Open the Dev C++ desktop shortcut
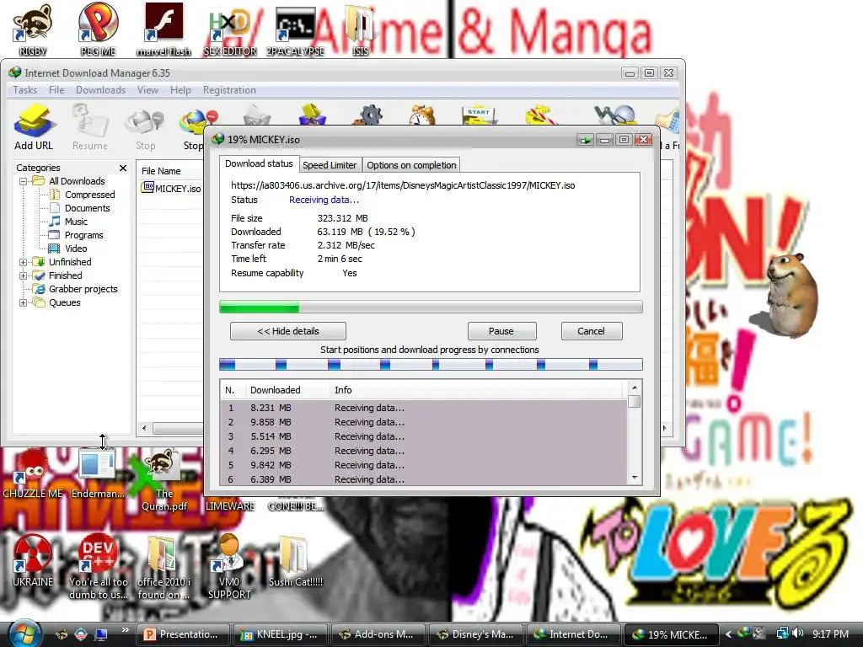Screen dimensions: 863x647 98,565
